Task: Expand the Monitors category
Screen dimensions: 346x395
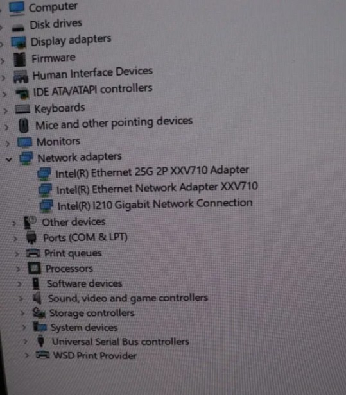Action: 8,144
